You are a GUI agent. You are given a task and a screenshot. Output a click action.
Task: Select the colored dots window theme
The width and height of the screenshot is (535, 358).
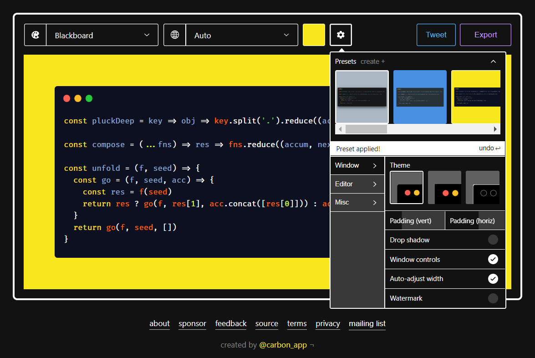[406, 187]
